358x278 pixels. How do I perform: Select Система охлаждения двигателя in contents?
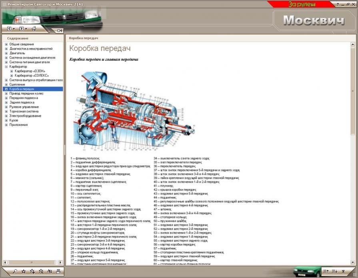32,58
